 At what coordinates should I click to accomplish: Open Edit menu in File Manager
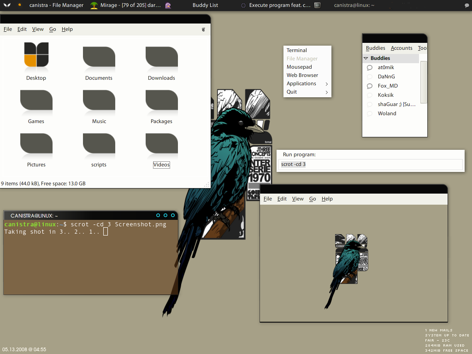pyautogui.click(x=22, y=29)
